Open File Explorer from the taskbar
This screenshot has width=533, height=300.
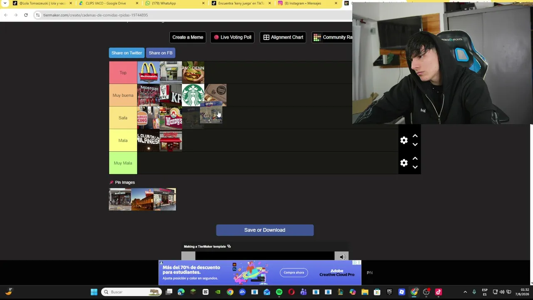coord(365,292)
